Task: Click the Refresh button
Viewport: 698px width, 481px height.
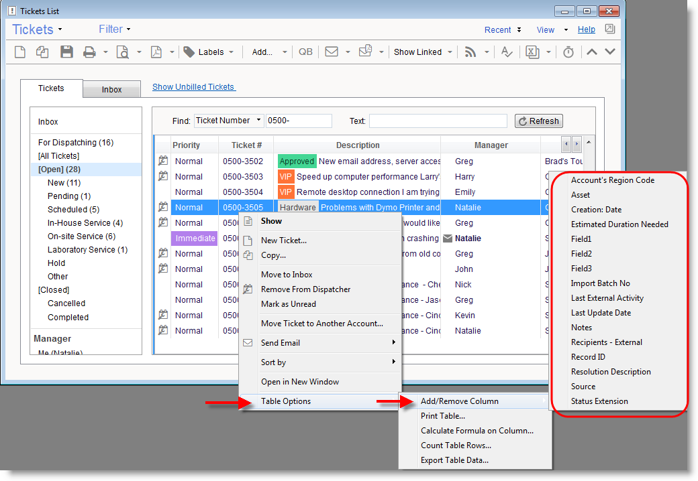Action: coord(538,121)
